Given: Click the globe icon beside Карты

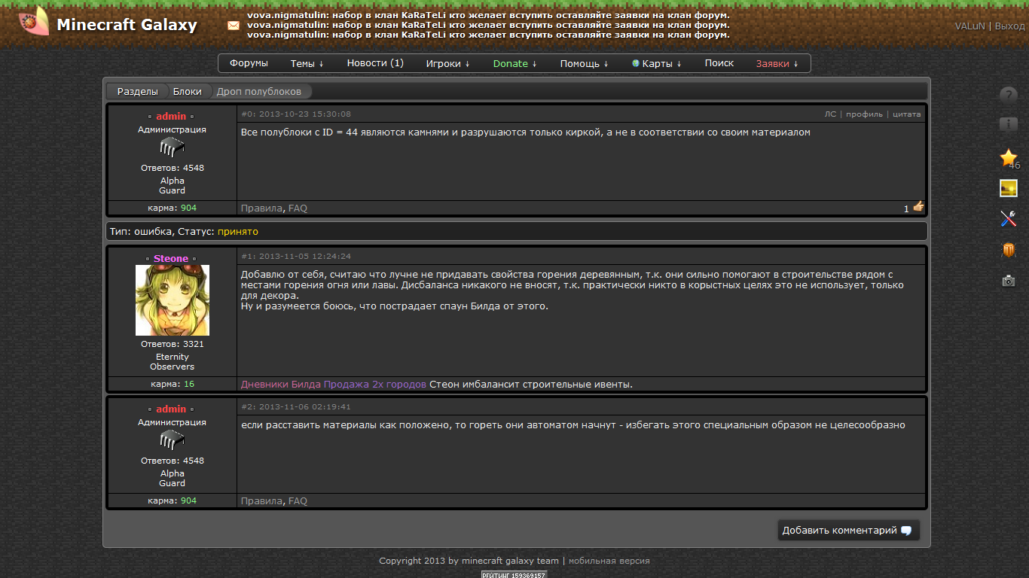Looking at the screenshot, I should point(636,63).
